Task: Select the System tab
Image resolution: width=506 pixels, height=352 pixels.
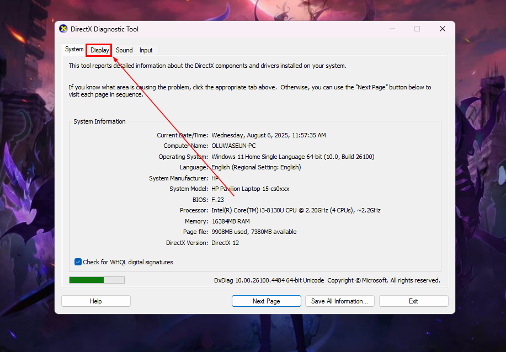Action: (74, 50)
